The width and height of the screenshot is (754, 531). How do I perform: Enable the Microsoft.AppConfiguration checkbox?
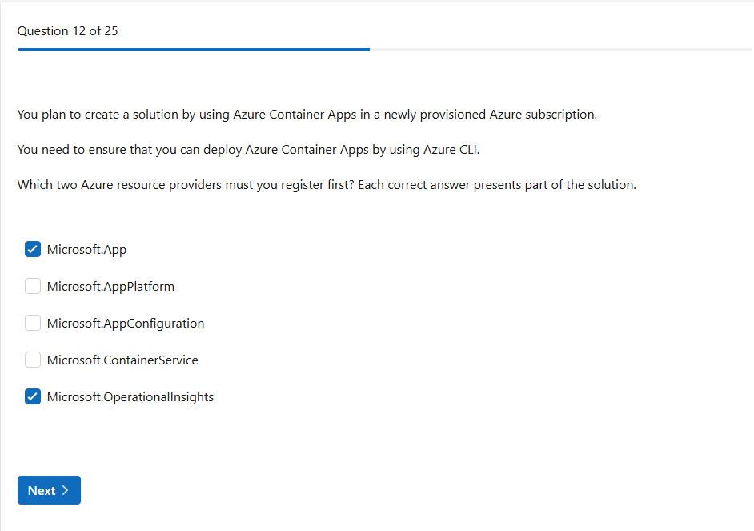(x=33, y=323)
